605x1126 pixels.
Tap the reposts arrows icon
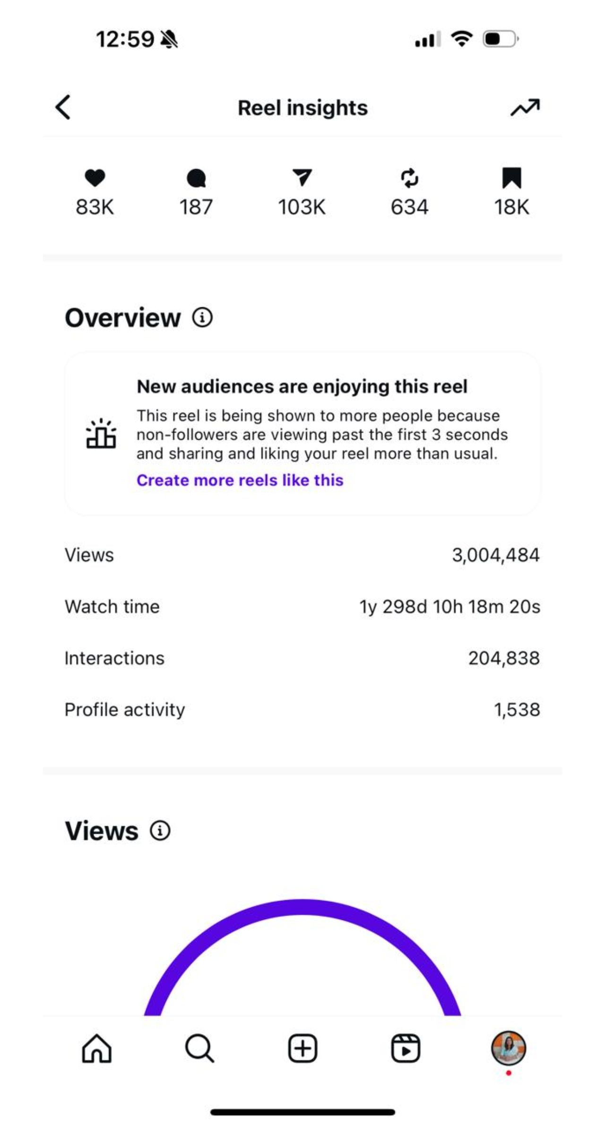409,178
